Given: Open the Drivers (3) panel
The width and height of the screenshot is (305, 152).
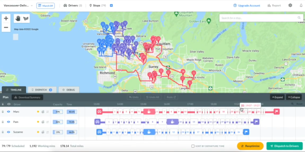Looking at the screenshot, I should (x=73, y=5).
